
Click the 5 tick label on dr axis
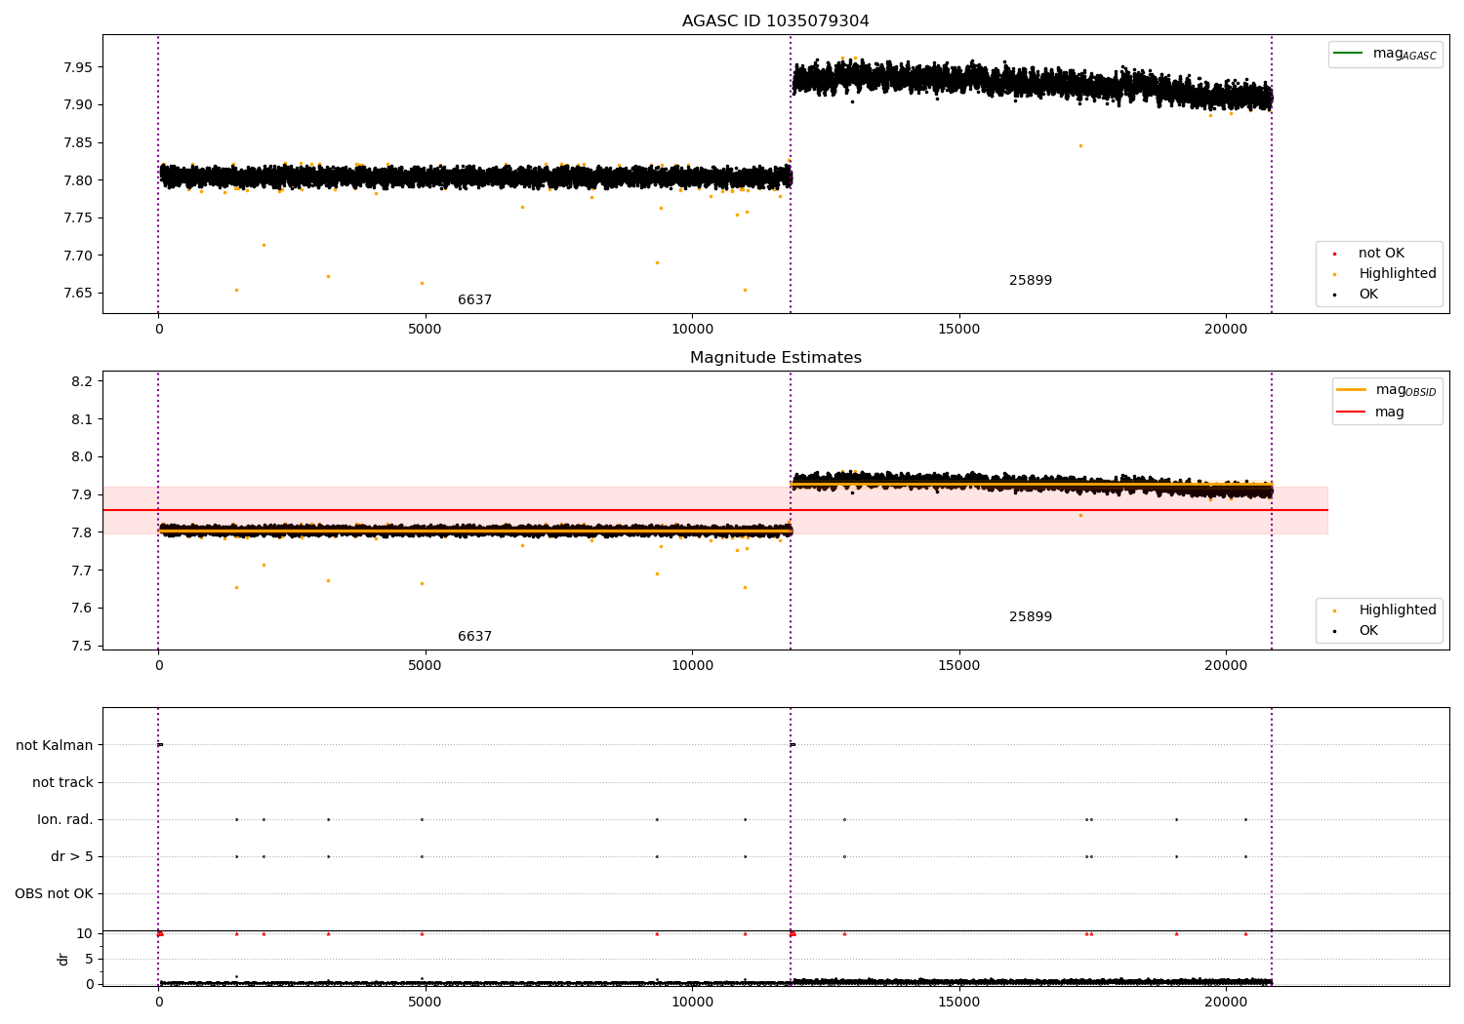[89, 960]
